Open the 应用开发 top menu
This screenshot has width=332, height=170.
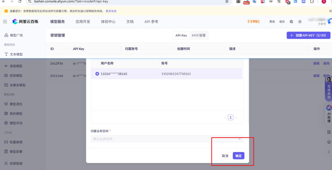(83, 22)
